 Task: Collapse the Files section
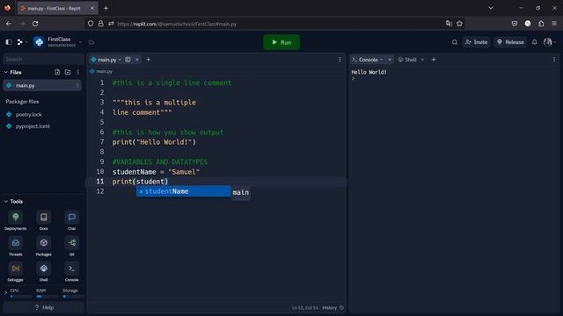[x=6, y=72]
